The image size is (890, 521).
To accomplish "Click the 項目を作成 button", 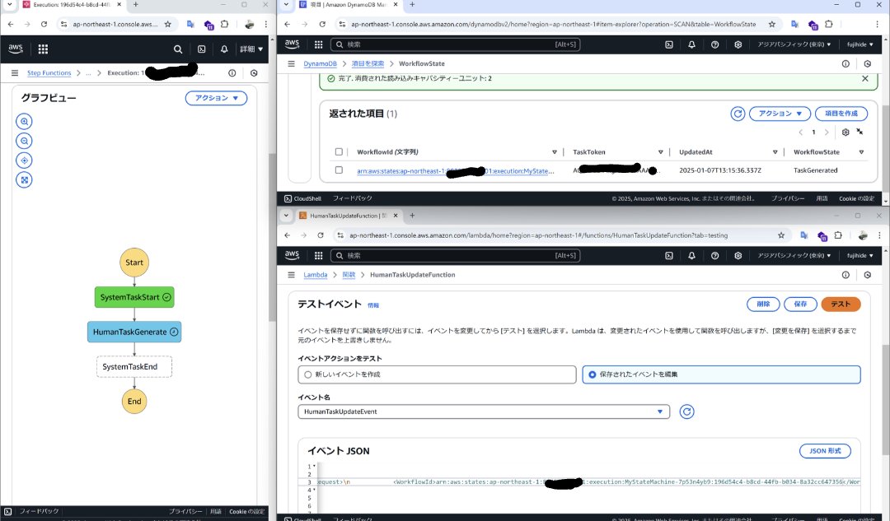I will 841,114.
